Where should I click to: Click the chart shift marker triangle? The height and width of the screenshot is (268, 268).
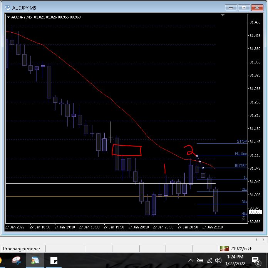(x=223, y=15)
